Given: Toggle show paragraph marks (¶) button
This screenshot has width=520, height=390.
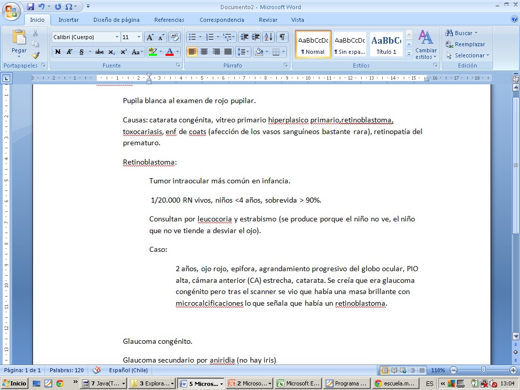Looking at the screenshot, I should pos(282,37).
